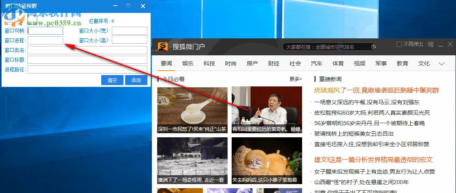Click the 更多> link
The height and width of the screenshot is (193, 456).
click(296, 79)
